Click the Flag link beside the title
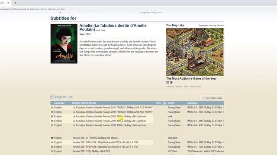Viewport: 277px width, 155px height. [103, 30]
